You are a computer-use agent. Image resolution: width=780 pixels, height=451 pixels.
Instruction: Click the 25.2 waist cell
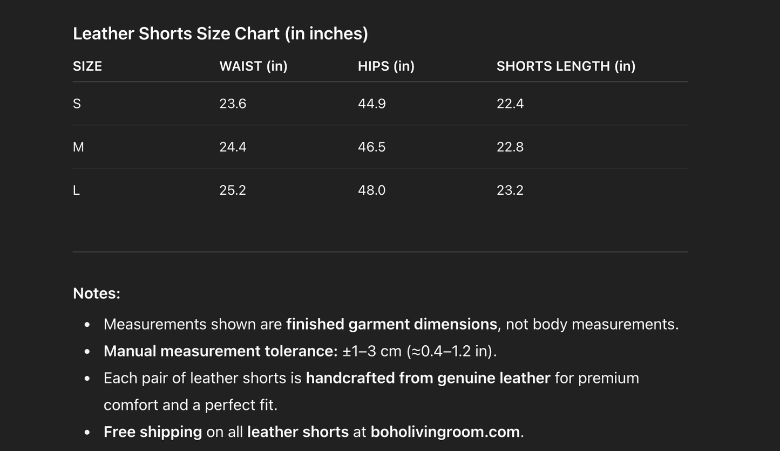pyautogui.click(x=233, y=190)
